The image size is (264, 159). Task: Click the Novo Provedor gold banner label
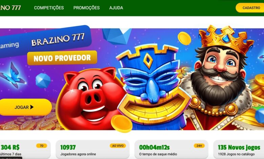coord(62,58)
